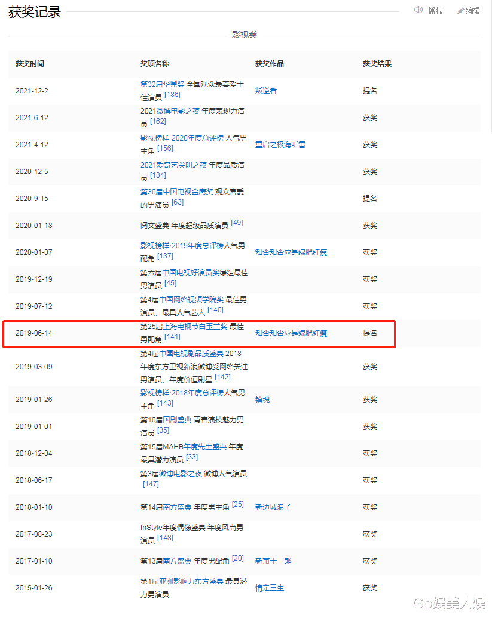Viewport: 492px width, 618px height.
Task: Open the 叛逆者 work link
Action: (x=265, y=91)
